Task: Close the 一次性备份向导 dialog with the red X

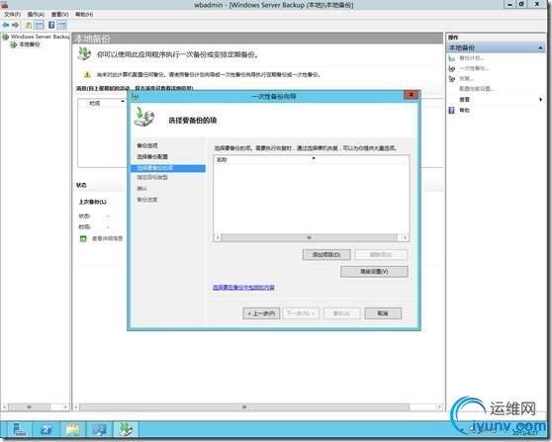Action: [411, 95]
